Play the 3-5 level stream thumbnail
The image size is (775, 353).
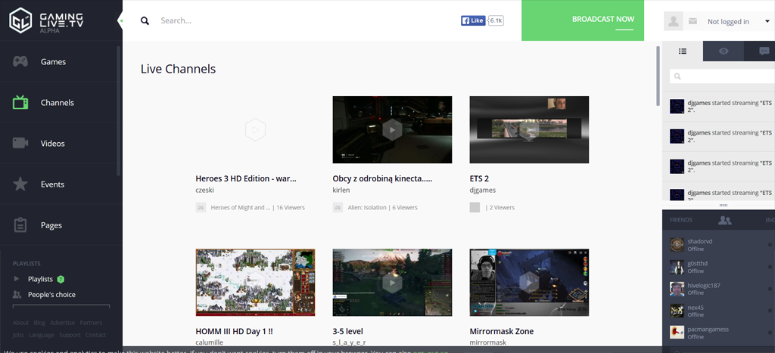[392, 283]
